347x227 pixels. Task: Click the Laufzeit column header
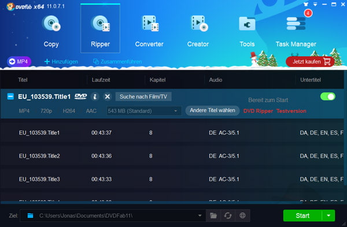click(x=101, y=80)
